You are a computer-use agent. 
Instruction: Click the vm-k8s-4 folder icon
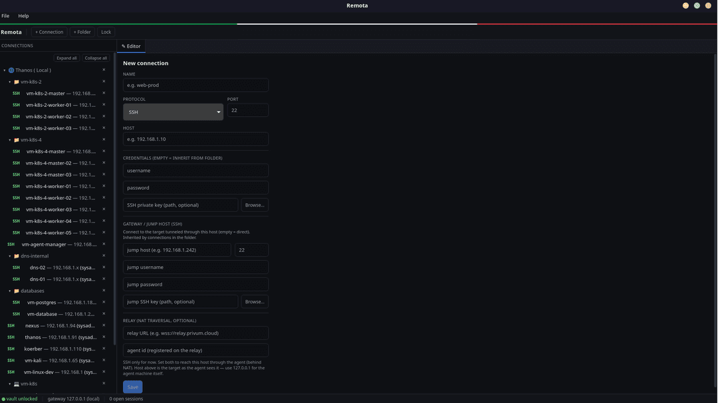point(17,140)
